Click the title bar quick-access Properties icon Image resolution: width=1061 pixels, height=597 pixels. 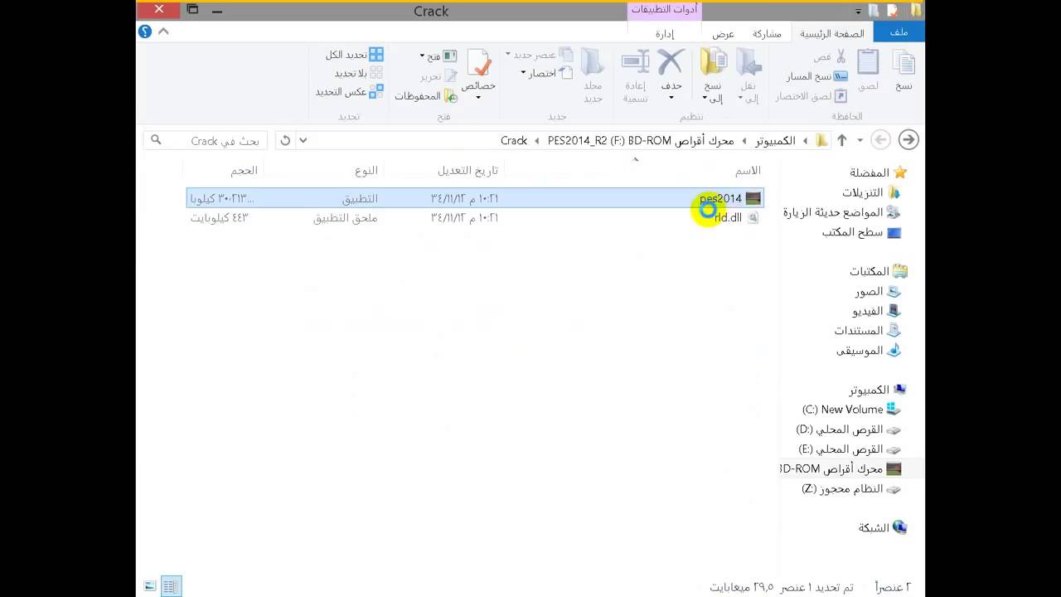click(x=893, y=11)
